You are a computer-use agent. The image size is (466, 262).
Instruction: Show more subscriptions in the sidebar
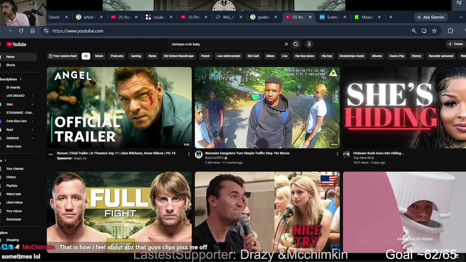click(x=13, y=147)
